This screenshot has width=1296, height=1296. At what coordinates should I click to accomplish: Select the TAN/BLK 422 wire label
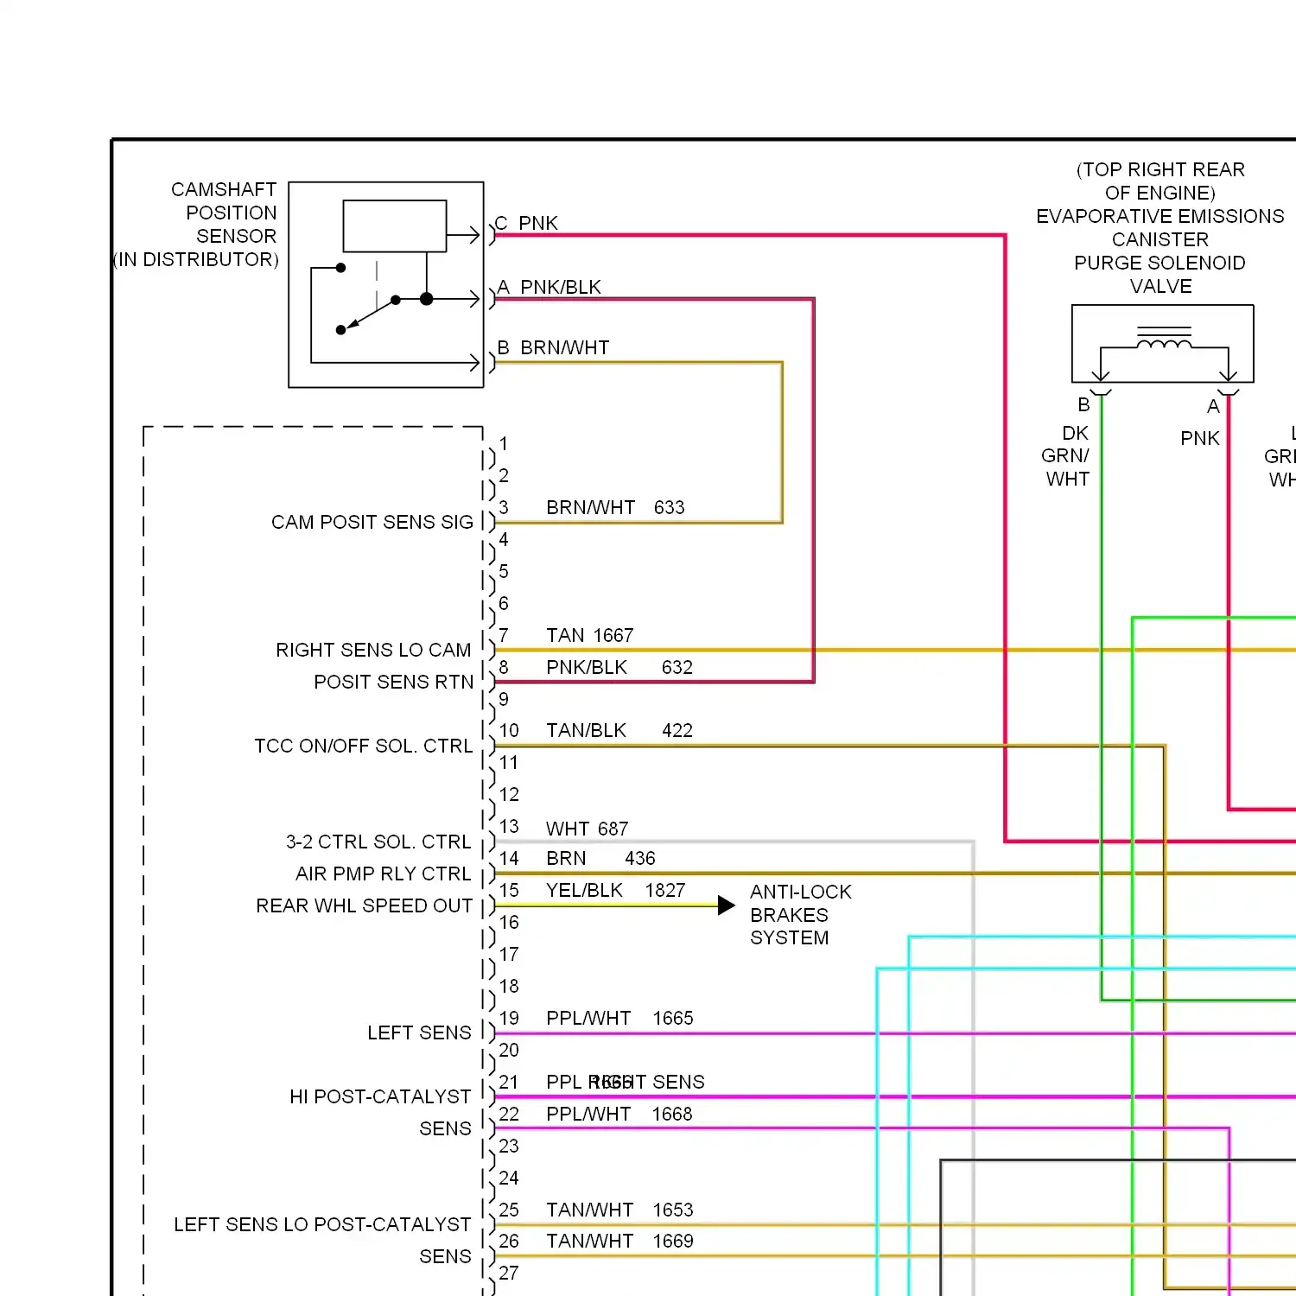(619, 730)
